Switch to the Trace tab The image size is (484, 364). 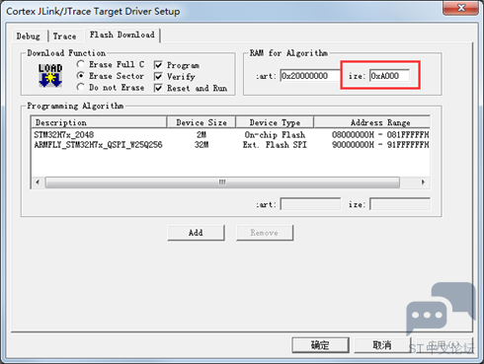[64, 36]
